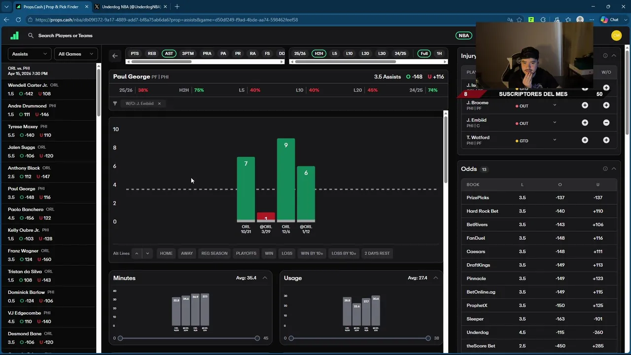
Task: Bookmark page with the star icon
Action: click(x=520, y=20)
